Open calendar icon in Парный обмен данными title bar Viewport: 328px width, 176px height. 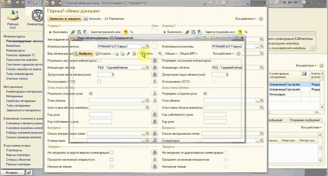pyautogui.click(x=223, y=3)
